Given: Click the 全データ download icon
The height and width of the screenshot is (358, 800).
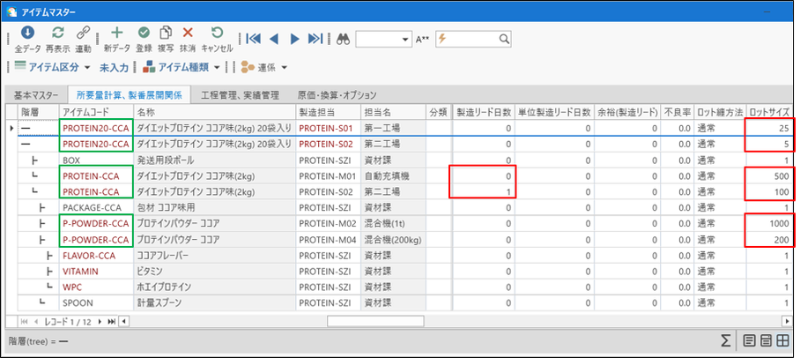Looking at the screenshot, I should coord(27,34).
